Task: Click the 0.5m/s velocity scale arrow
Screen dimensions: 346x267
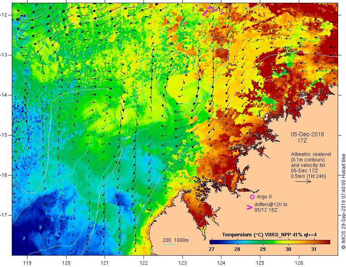Action: tap(303, 181)
